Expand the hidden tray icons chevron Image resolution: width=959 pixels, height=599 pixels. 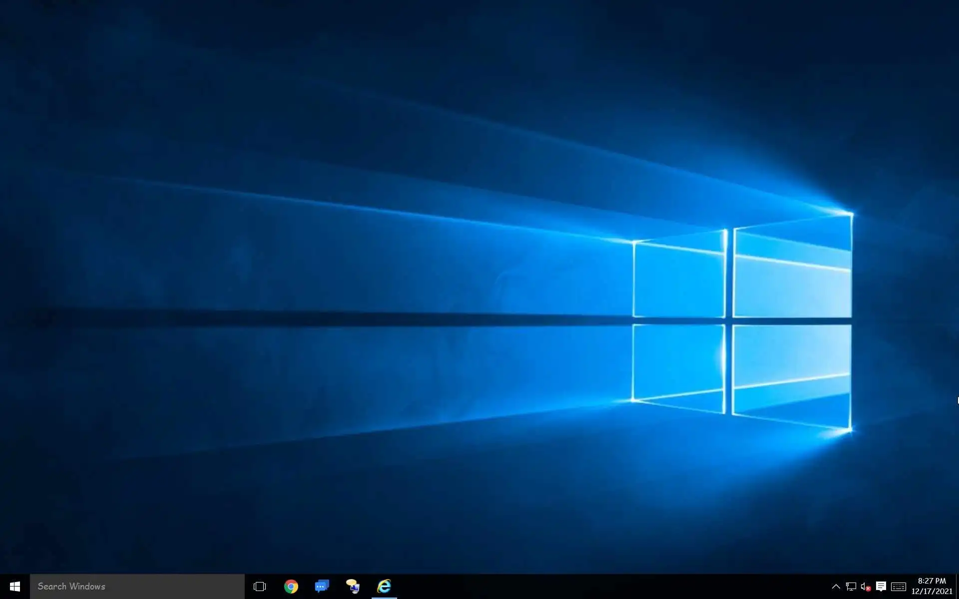click(x=836, y=587)
